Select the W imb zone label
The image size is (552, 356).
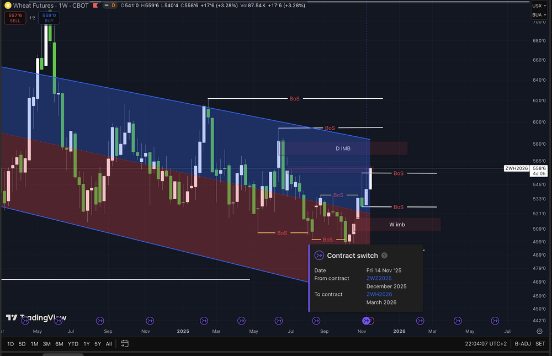point(397,225)
